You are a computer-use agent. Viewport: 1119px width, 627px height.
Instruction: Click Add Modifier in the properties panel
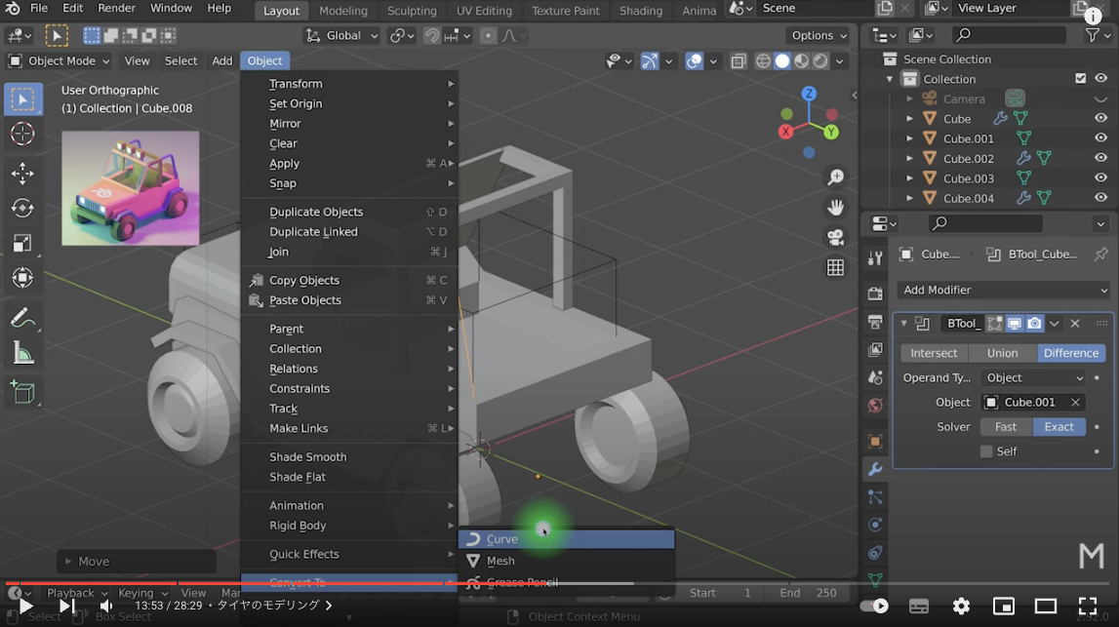(1003, 290)
